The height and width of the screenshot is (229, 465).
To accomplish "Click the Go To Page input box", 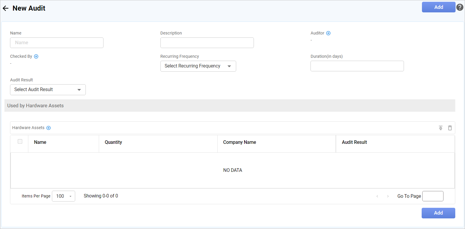I will [x=433, y=196].
